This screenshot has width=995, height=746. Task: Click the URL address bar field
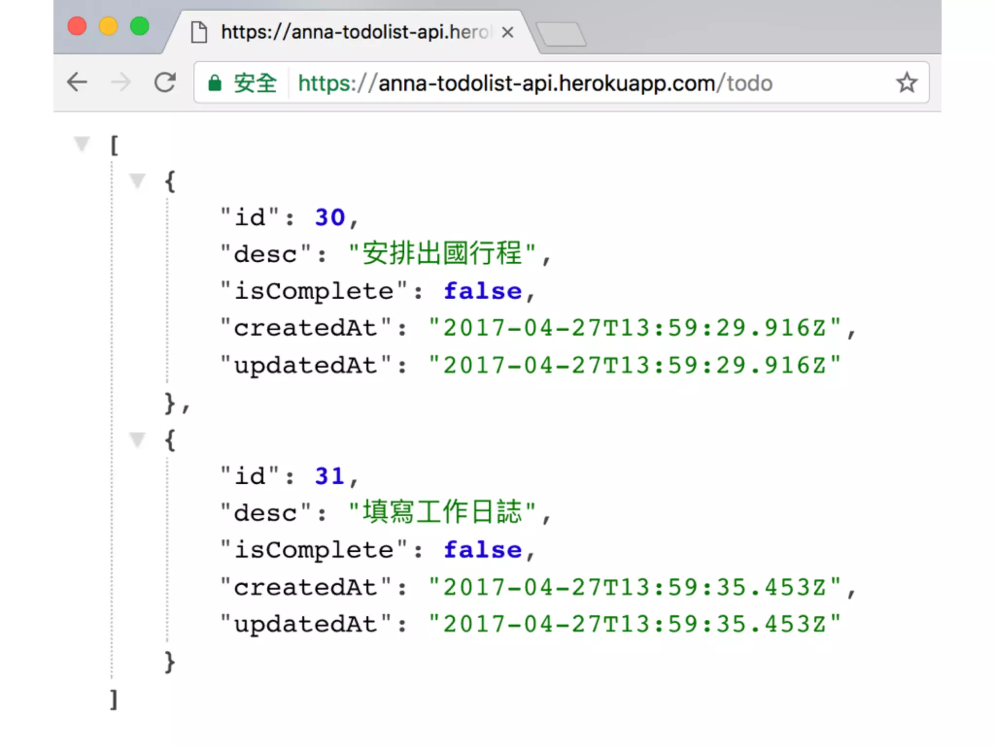[x=534, y=83]
